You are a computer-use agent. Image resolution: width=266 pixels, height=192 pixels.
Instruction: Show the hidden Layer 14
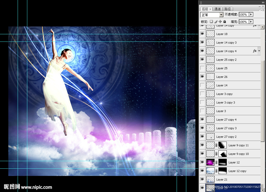pyautogui.click(x=202, y=85)
